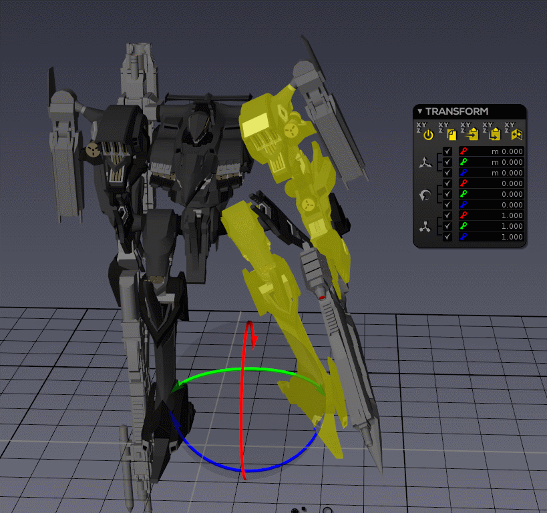547x513 pixels.
Task: Click rotation Y value field 0.000
Action: [x=492, y=194]
